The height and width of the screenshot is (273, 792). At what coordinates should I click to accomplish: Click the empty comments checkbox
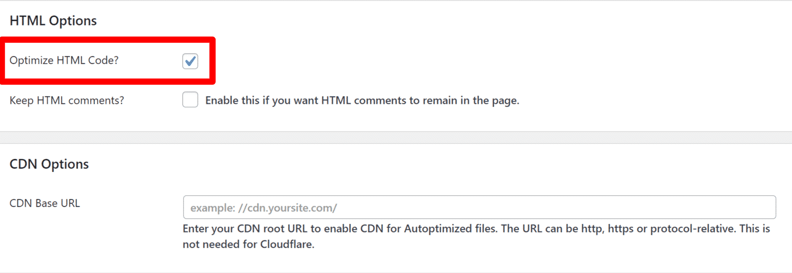pyautogui.click(x=190, y=100)
